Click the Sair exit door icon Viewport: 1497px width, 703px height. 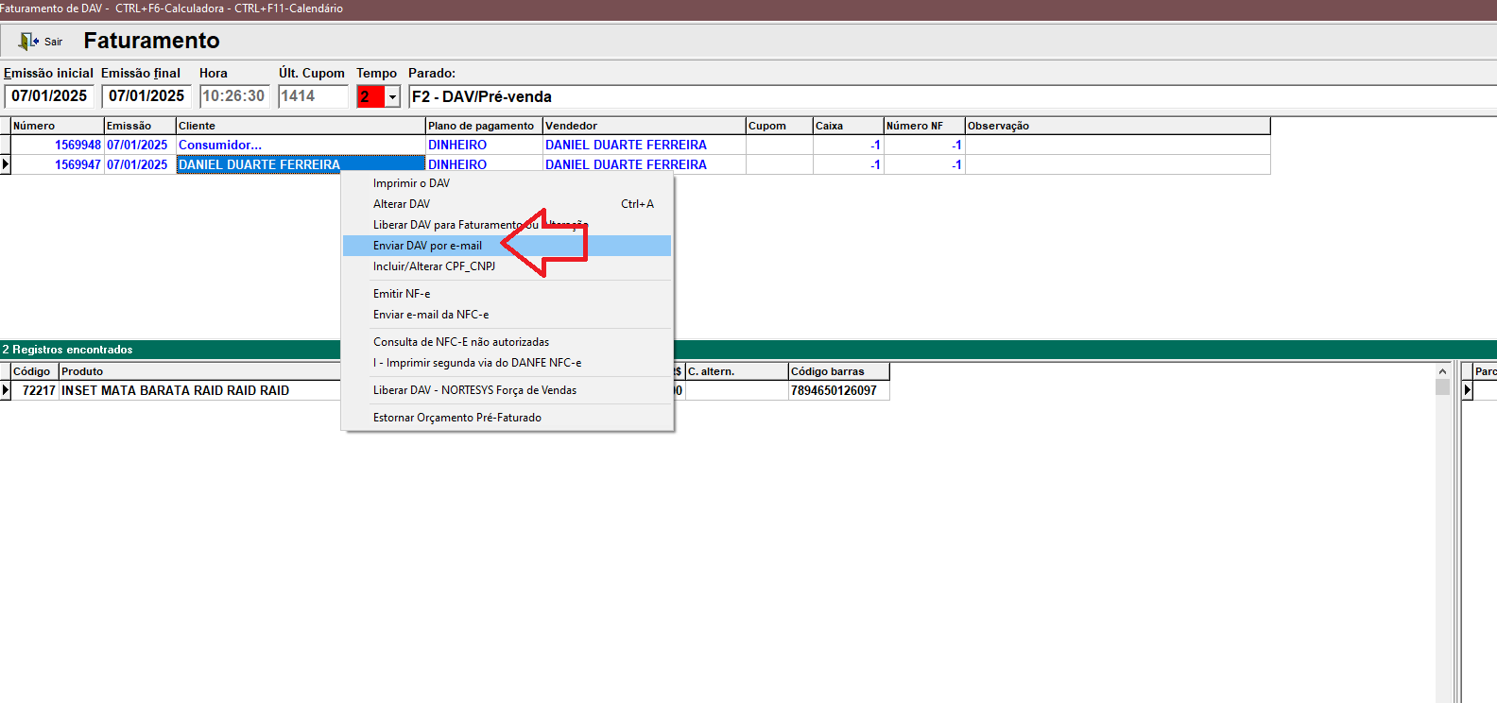[x=27, y=42]
